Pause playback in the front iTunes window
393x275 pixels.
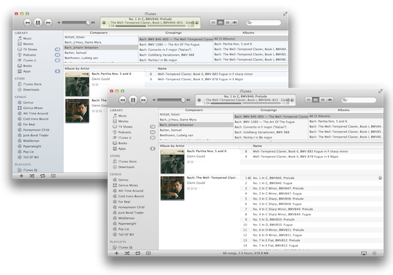(x=133, y=100)
